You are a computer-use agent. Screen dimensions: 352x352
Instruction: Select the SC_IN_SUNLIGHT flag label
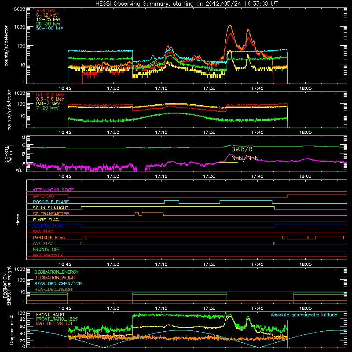(x=51, y=208)
